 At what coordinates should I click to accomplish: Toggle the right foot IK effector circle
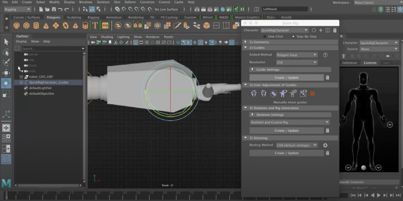(348, 168)
